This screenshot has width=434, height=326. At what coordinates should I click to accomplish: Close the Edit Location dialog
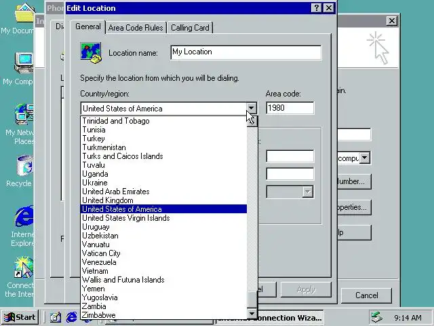coord(329,7)
